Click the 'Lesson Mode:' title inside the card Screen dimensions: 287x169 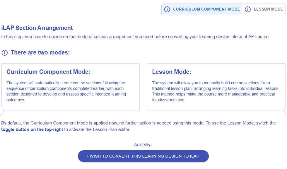pyautogui.click(x=172, y=72)
